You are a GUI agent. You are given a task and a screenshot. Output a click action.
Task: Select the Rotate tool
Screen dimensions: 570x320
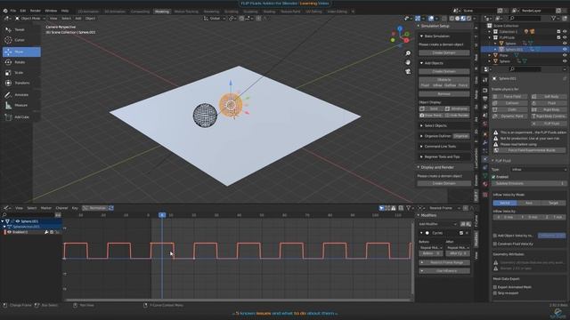21,62
